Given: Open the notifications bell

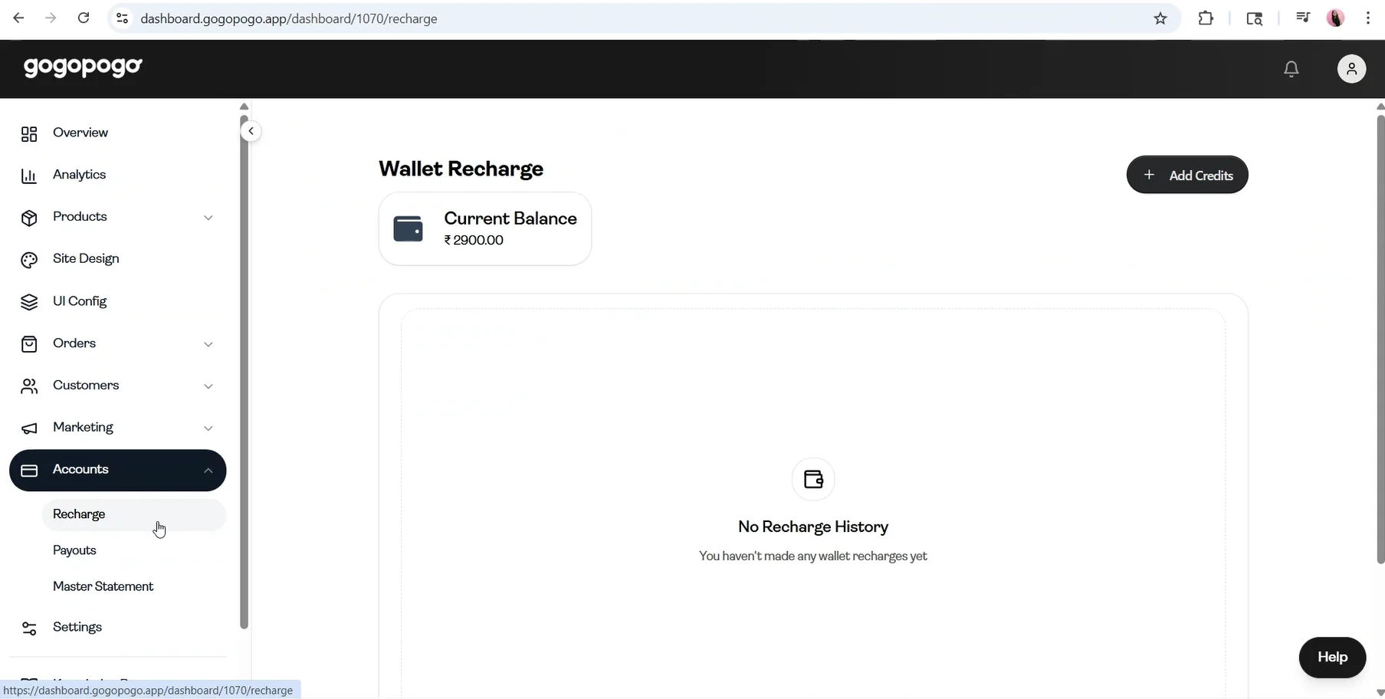Looking at the screenshot, I should 1291,69.
